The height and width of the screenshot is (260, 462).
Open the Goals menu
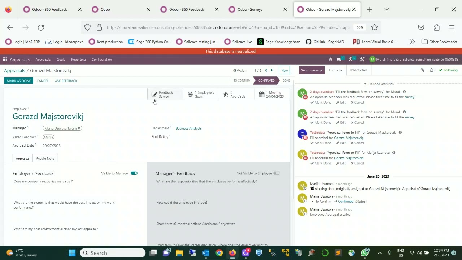point(61,60)
